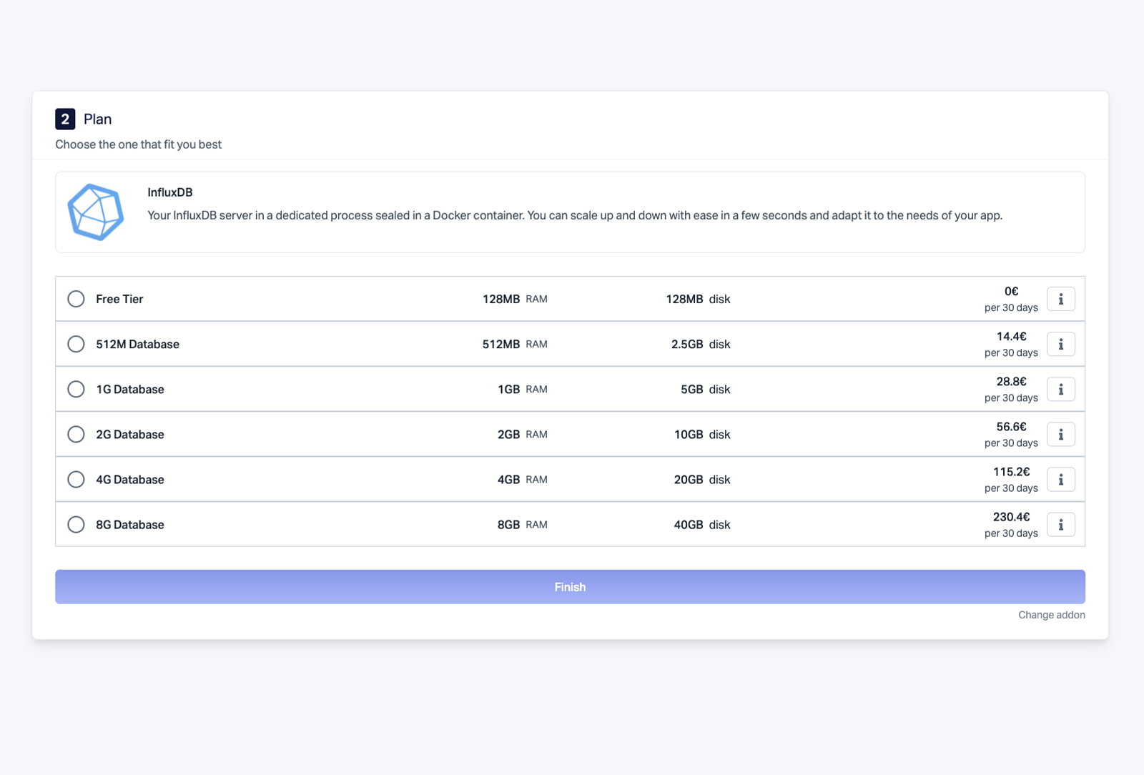Click the 115.2€ price of 4G plan
This screenshot has height=775, width=1144.
click(x=1011, y=472)
